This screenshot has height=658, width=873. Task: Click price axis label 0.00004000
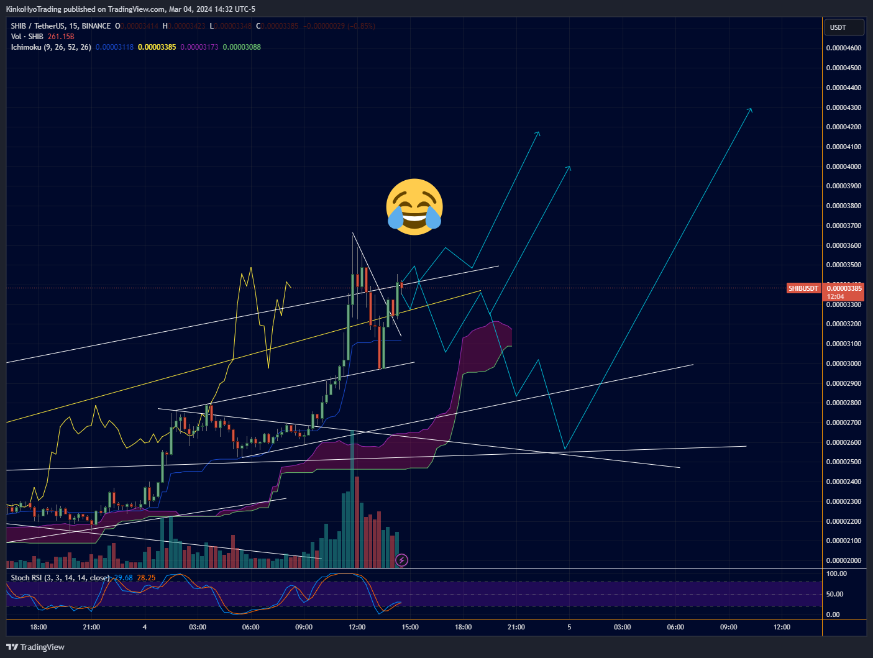(844, 167)
